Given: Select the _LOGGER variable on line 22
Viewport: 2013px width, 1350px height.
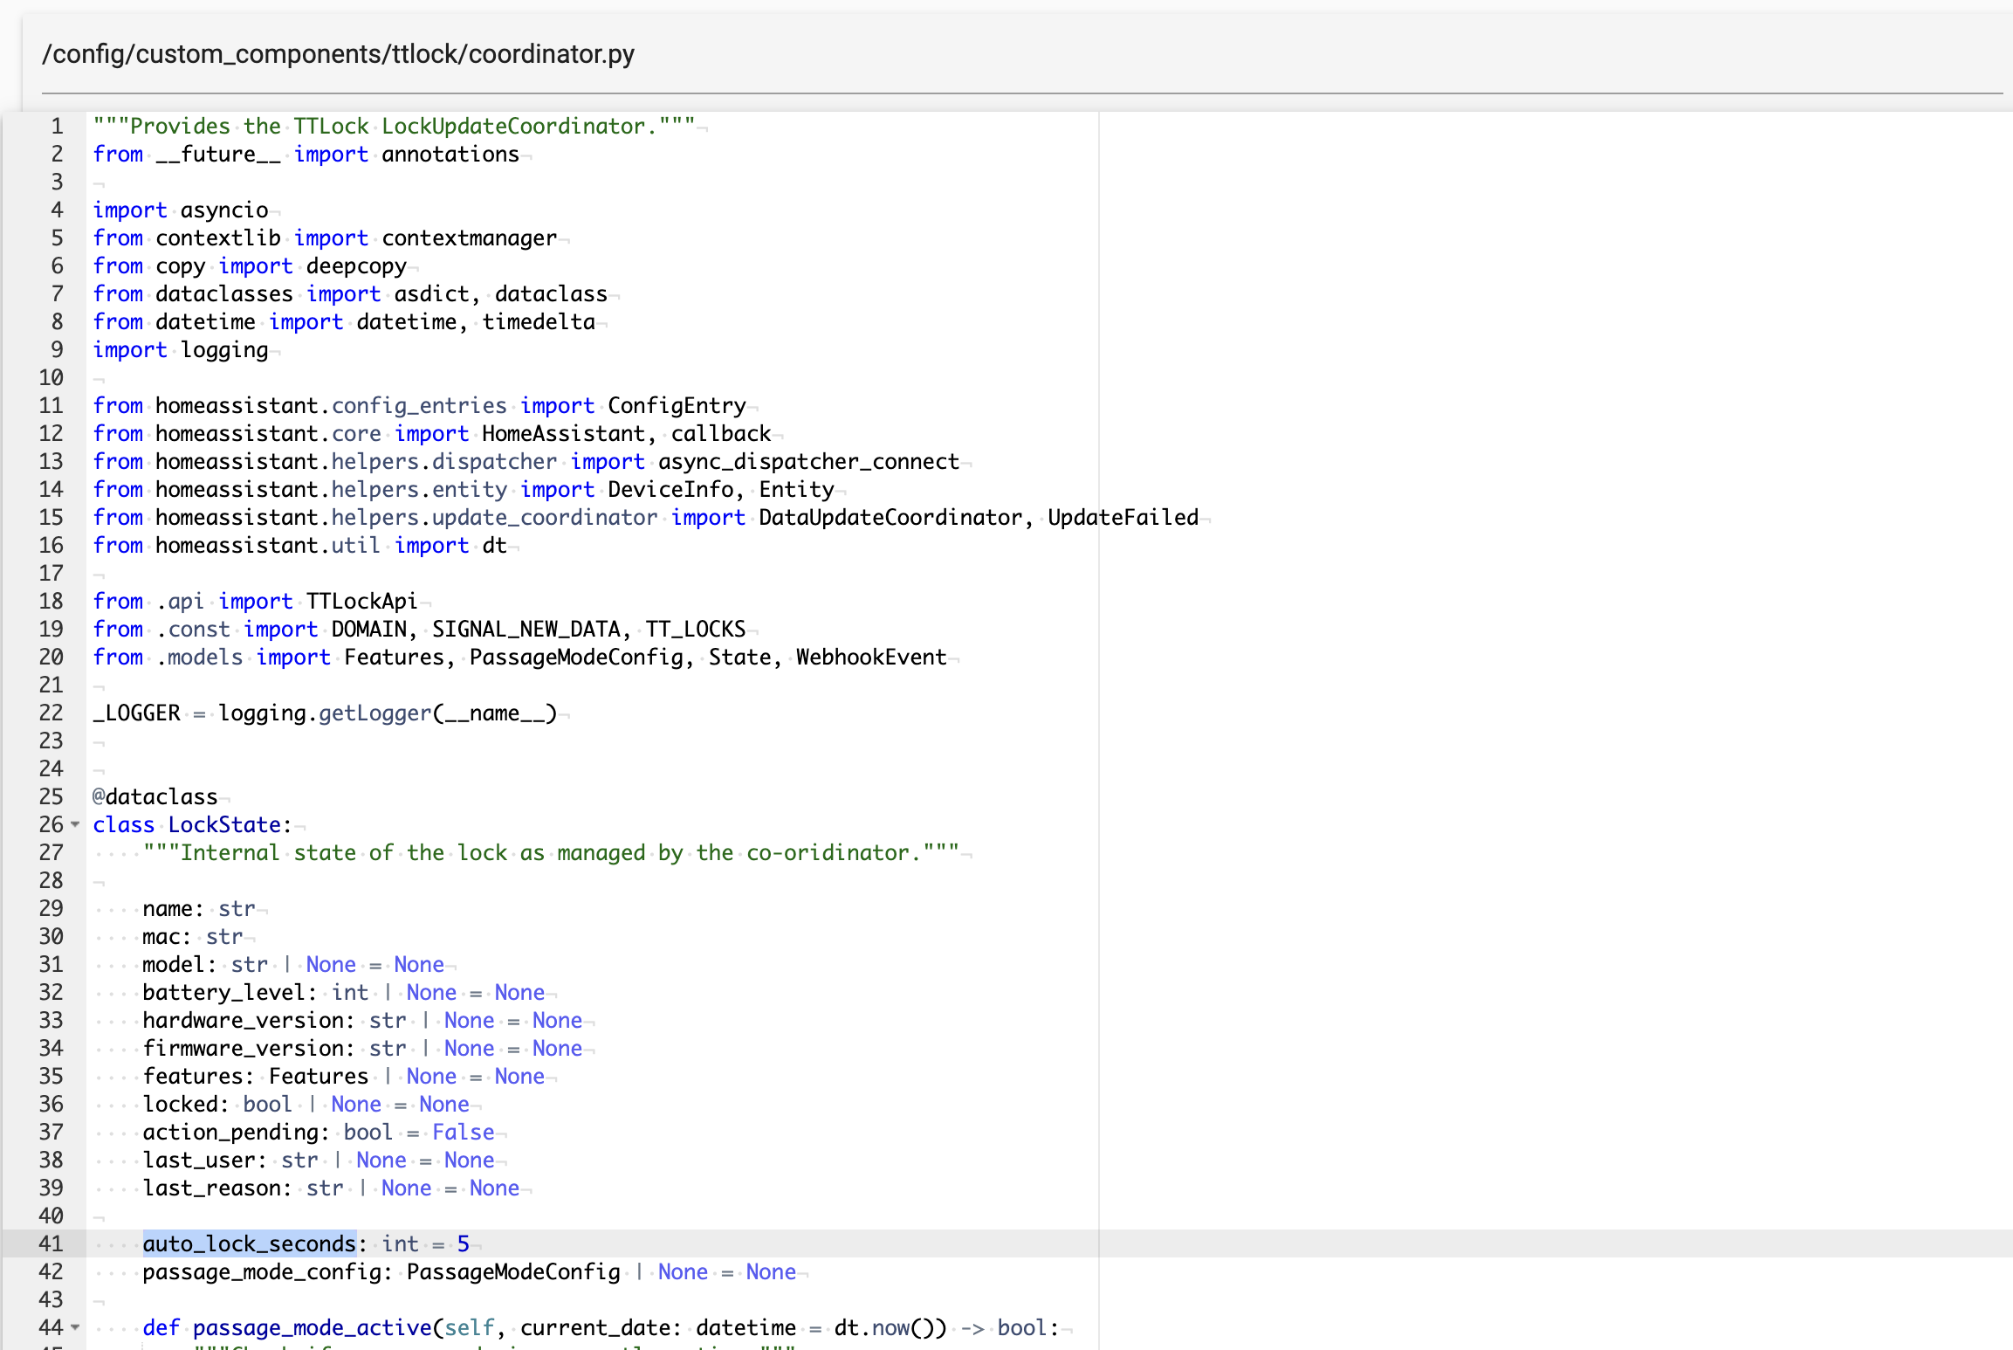Looking at the screenshot, I should [x=138, y=713].
